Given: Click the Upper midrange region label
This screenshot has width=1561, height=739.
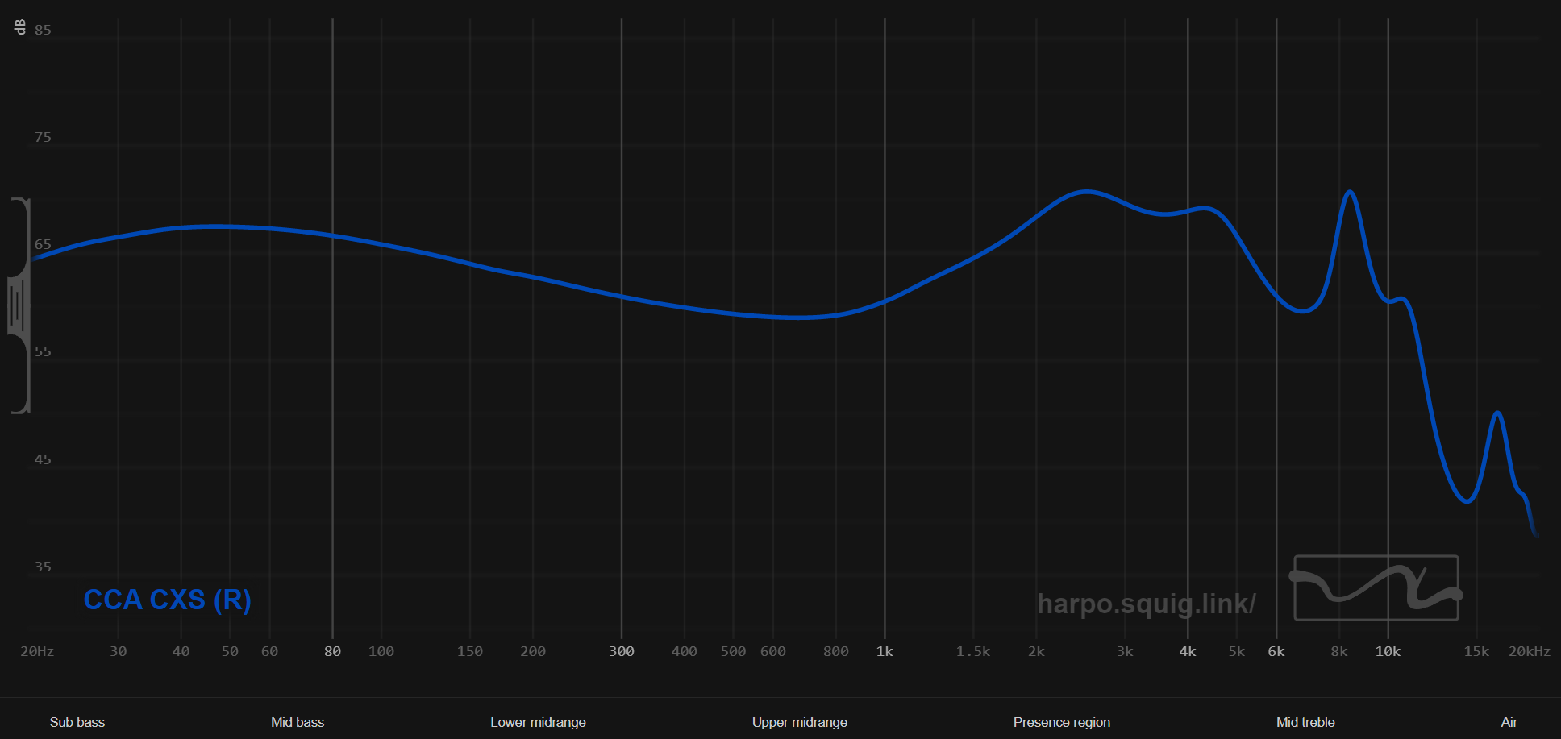Looking at the screenshot, I should click(x=799, y=722).
